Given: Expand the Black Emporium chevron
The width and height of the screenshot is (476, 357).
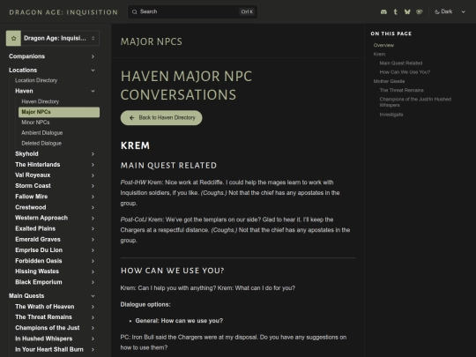Looking at the screenshot, I should pyautogui.click(x=93, y=282).
